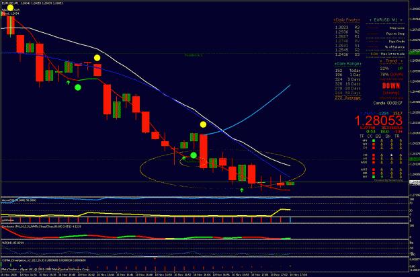Select the '22% UP' trend line

pyautogui.click(x=391, y=69)
